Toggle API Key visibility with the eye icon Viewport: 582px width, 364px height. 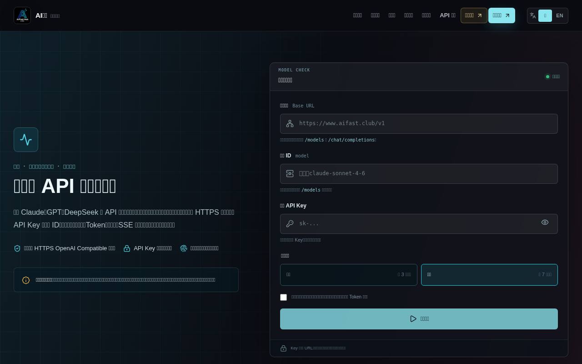(x=545, y=222)
